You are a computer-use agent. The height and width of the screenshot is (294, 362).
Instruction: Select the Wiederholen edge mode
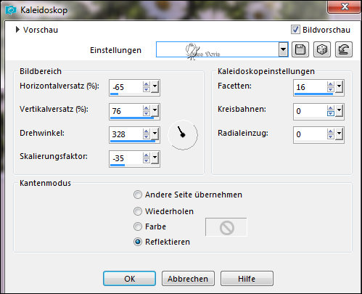click(x=138, y=211)
